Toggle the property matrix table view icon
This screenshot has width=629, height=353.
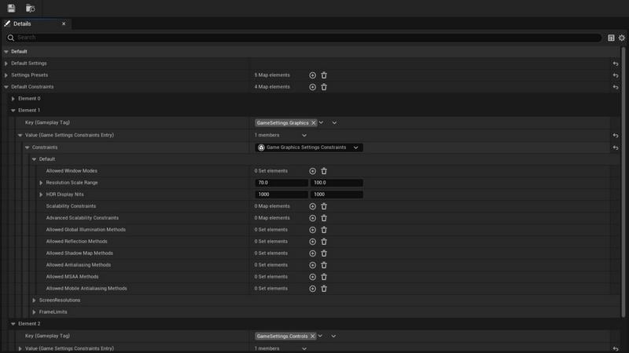tap(611, 38)
